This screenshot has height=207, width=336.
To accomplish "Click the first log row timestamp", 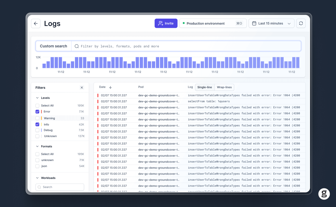I will tap(114, 95).
